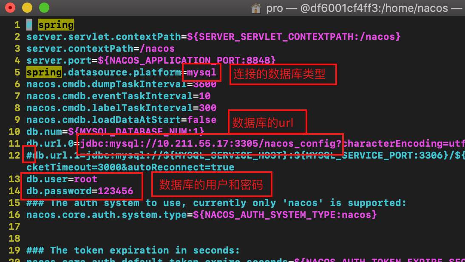The height and width of the screenshot is (262, 465).
Task: Click the 'false' value on line 9
Action: pyautogui.click(x=201, y=120)
